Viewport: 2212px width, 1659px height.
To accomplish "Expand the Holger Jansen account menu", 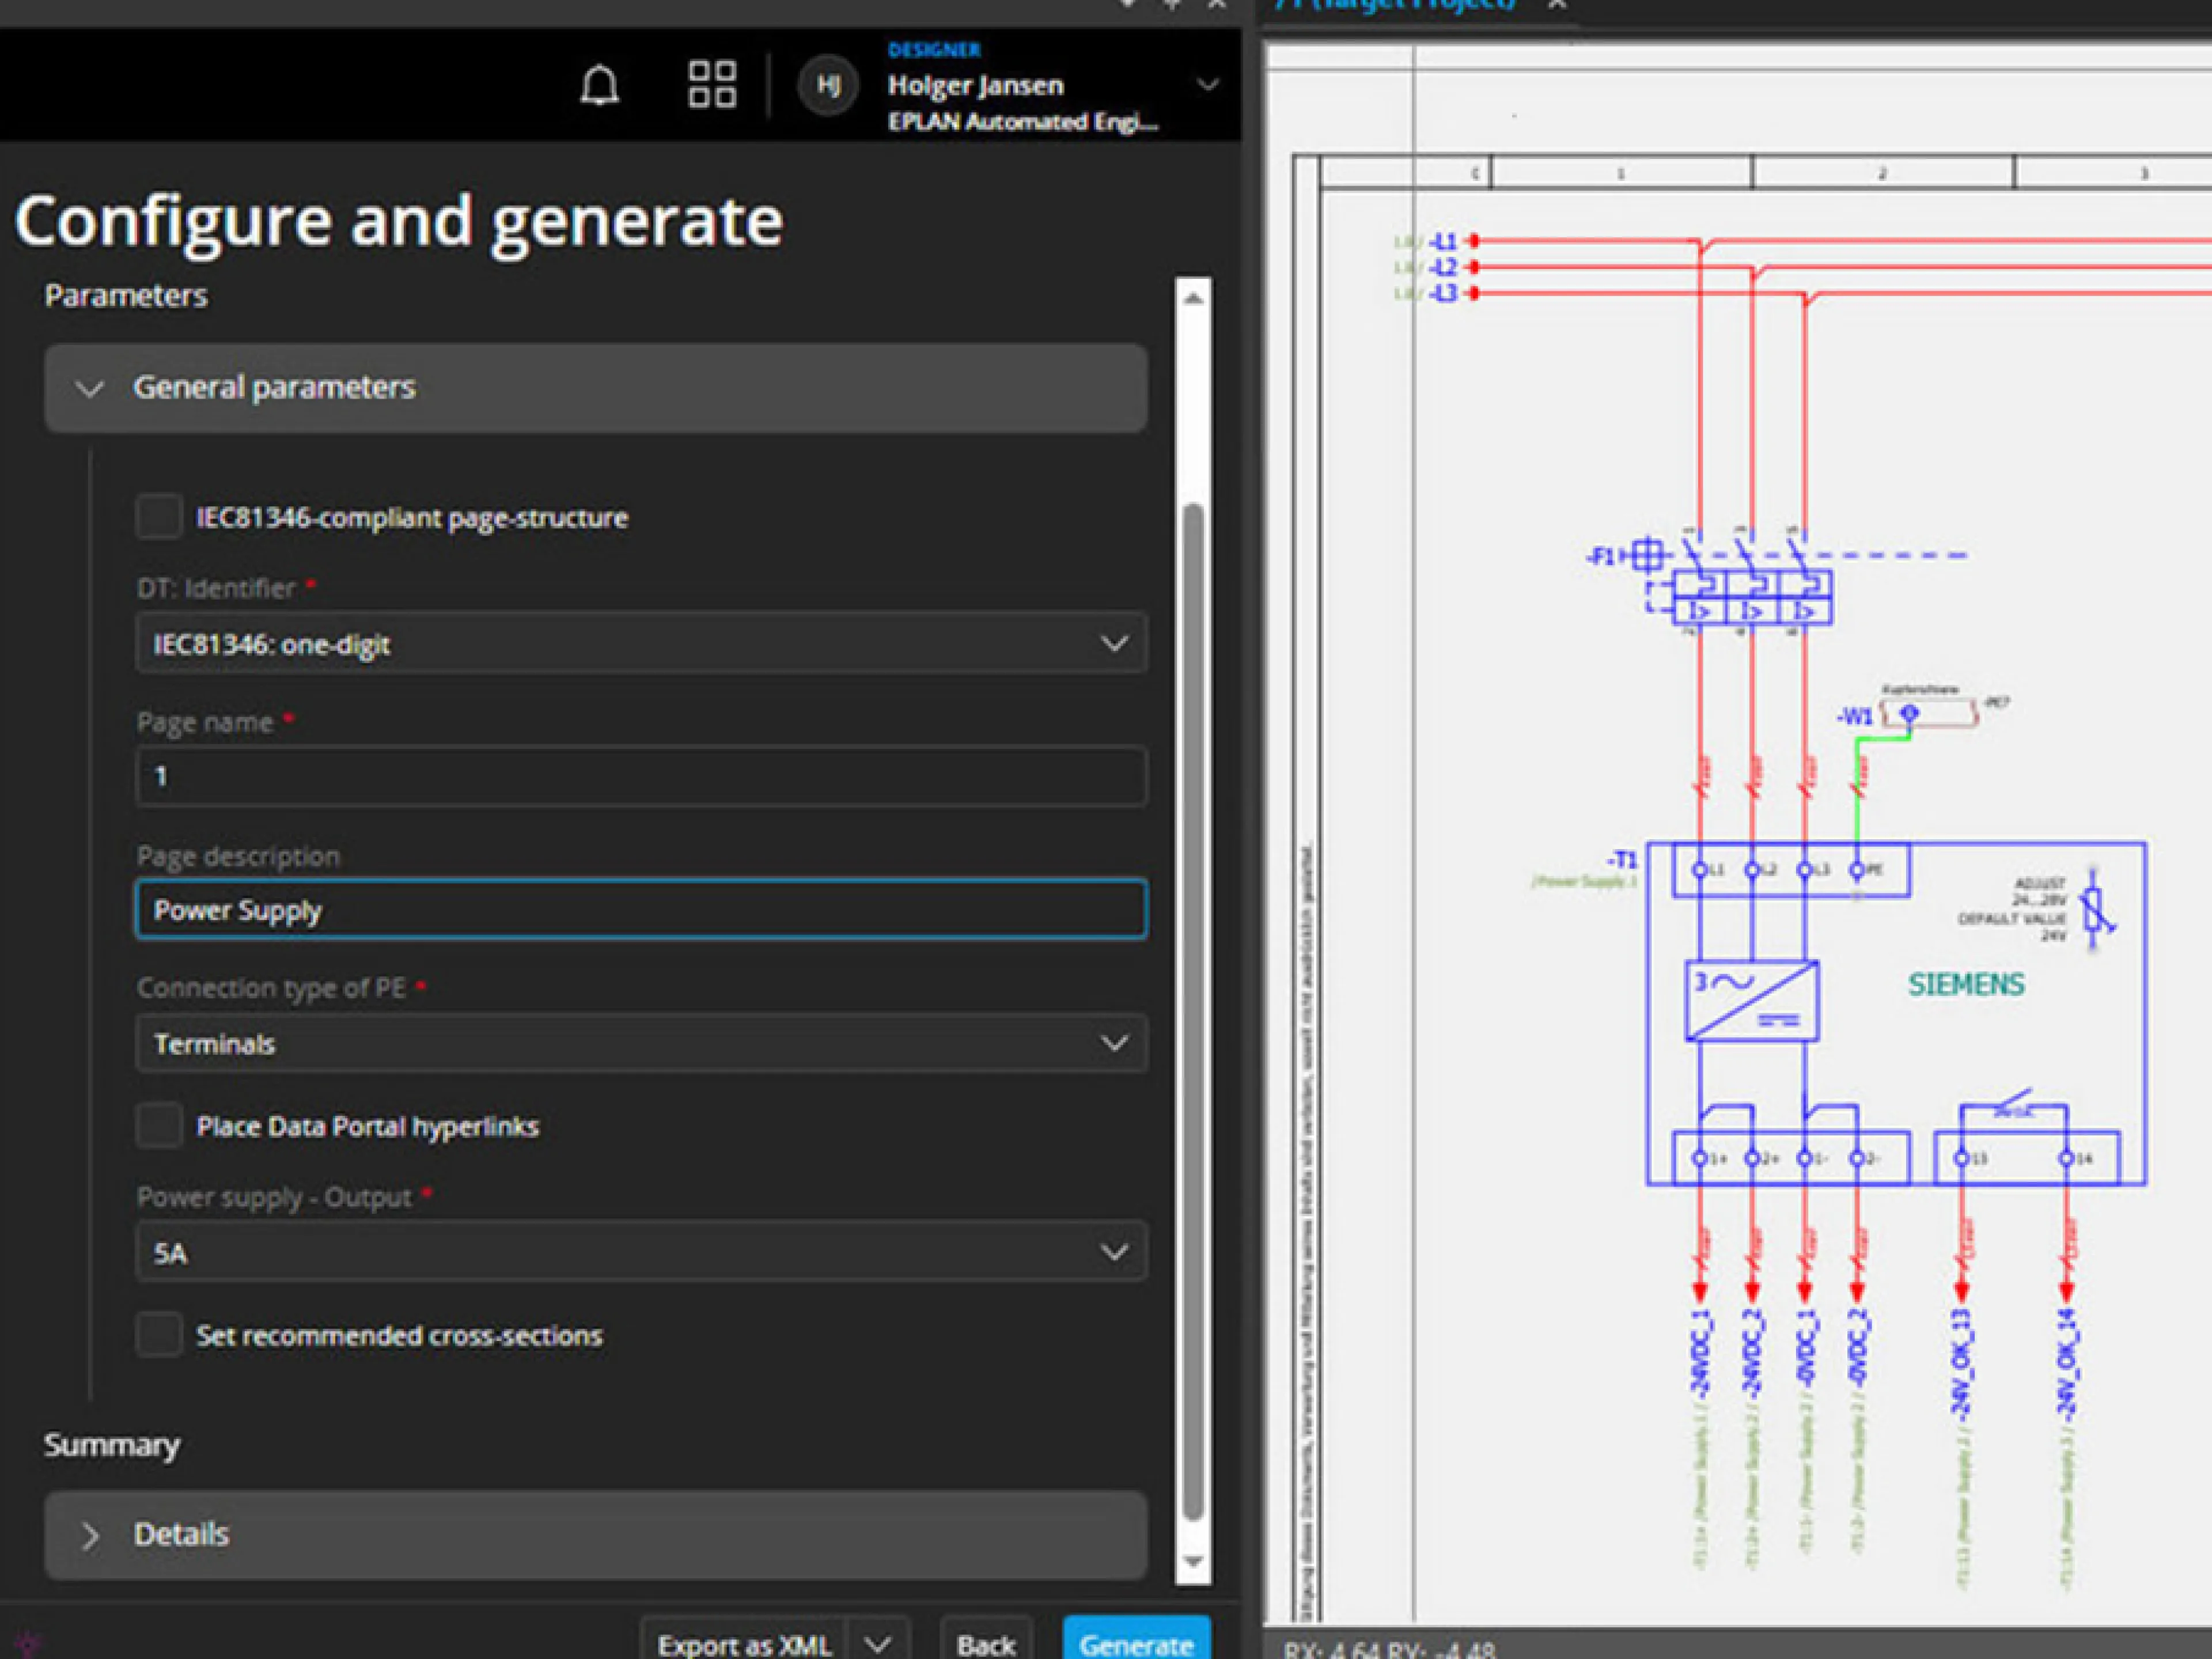I will tap(1207, 85).
